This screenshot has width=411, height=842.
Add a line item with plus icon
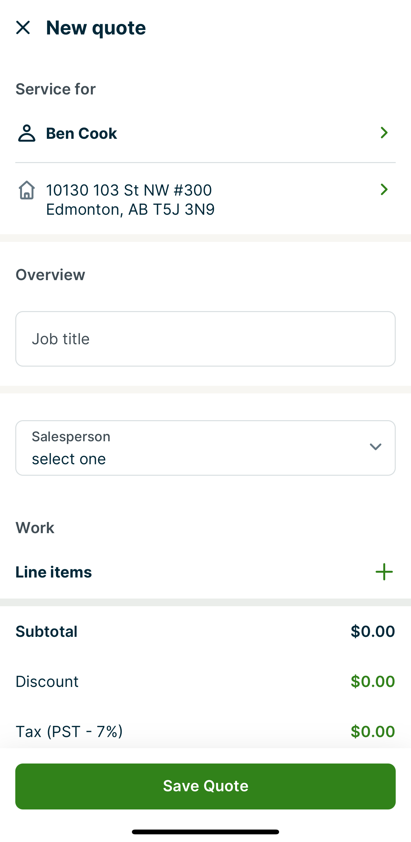point(384,572)
